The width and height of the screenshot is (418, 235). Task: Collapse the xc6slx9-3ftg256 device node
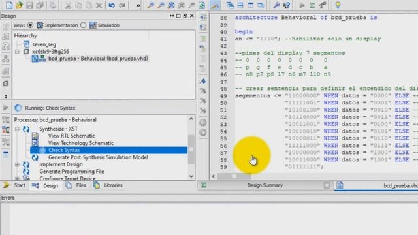pos(18,52)
